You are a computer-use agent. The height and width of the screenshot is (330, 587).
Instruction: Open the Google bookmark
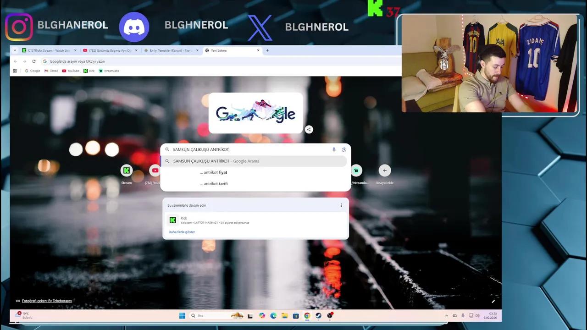[x=33, y=71]
